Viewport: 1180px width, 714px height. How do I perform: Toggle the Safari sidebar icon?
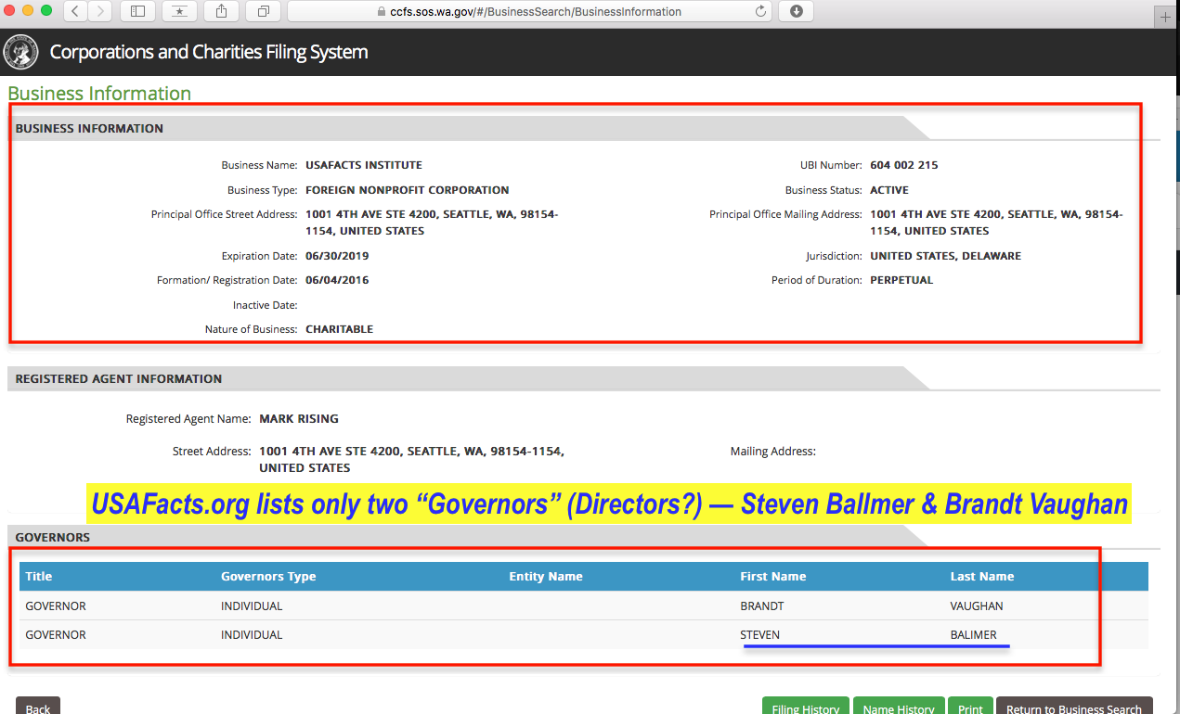(x=137, y=11)
